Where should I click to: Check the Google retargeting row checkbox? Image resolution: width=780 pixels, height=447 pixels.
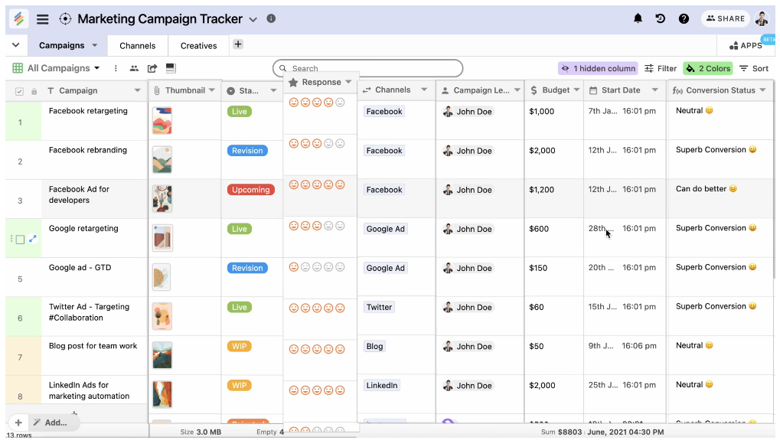pos(20,240)
